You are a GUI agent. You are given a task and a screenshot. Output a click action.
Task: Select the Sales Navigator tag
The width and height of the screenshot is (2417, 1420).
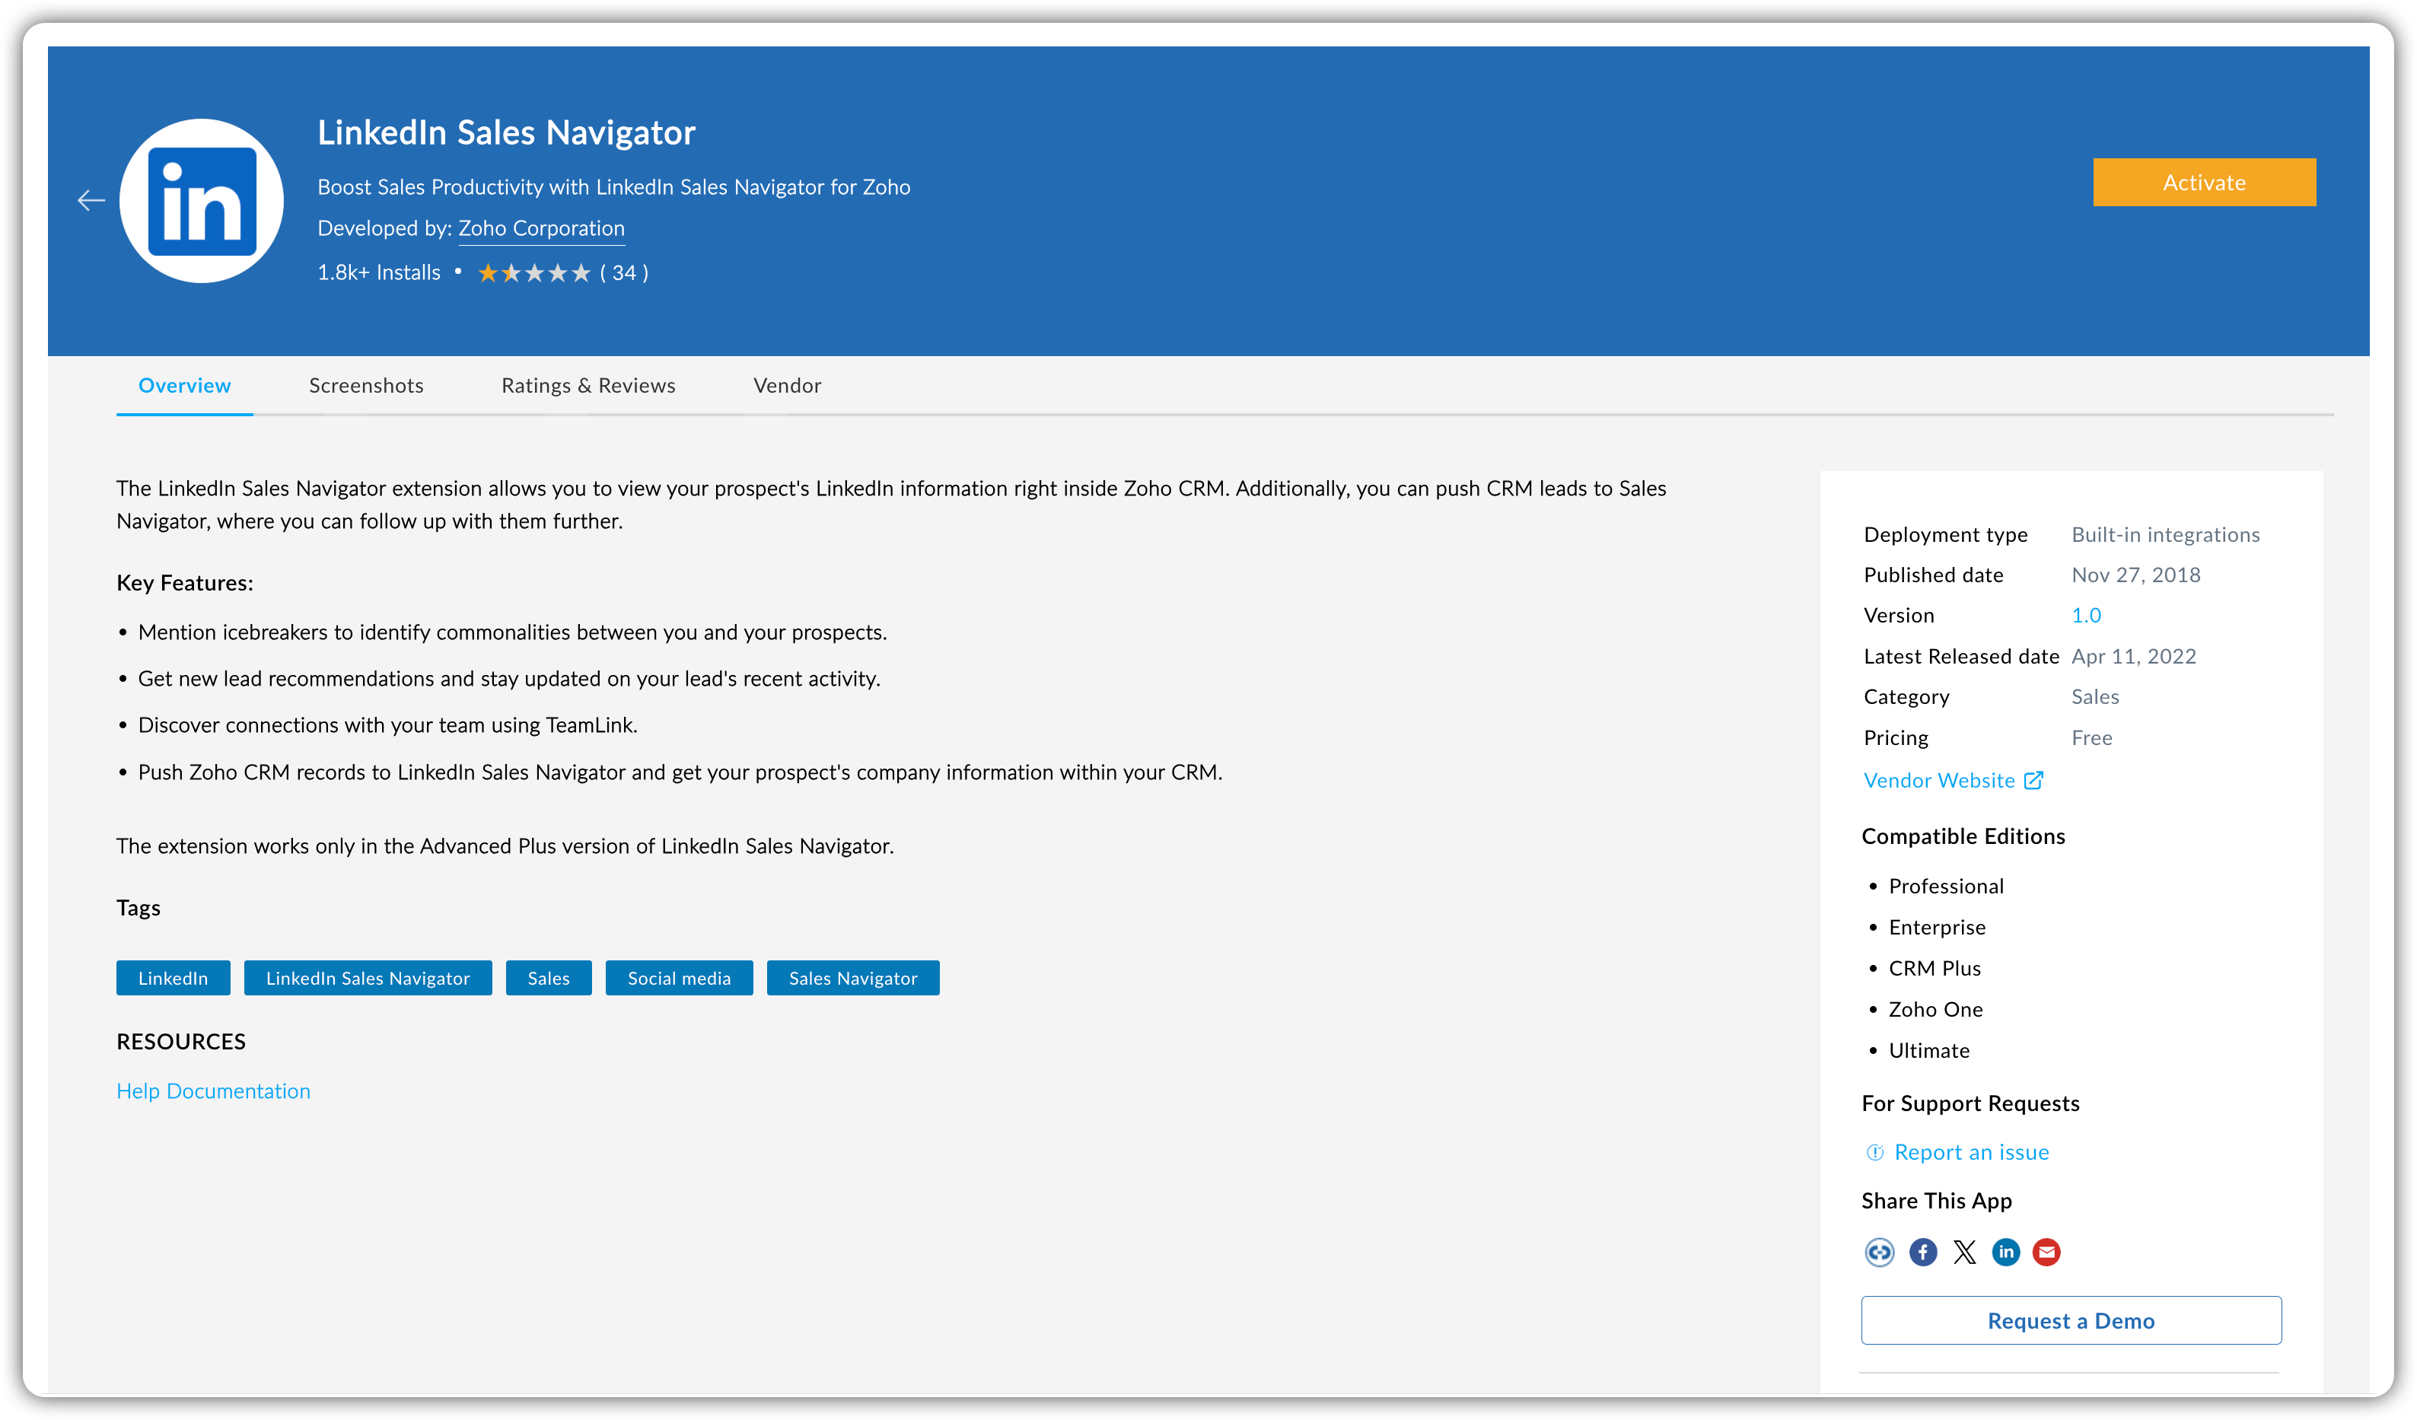pyautogui.click(x=852, y=978)
